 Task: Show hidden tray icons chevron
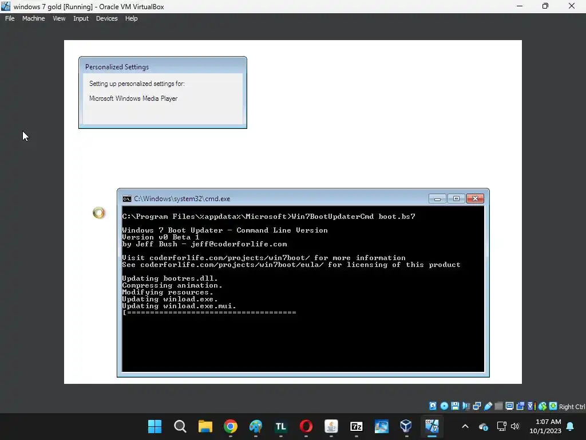(465, 426)
